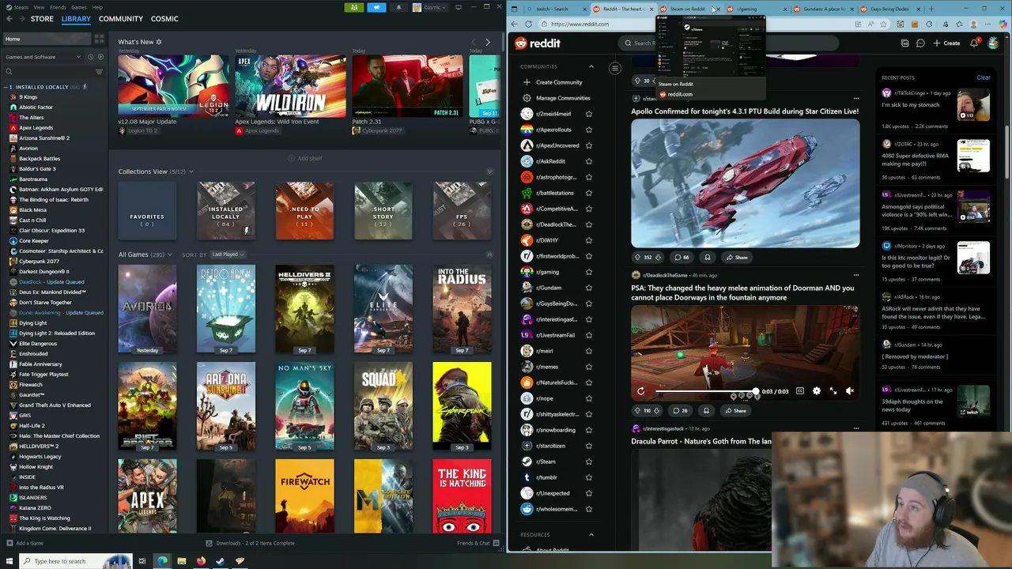The width and height of the screenshot is (1012, 569).
Task: Click Add a Game in Steam
Action: pyautogui.click(x=25, y=543)
